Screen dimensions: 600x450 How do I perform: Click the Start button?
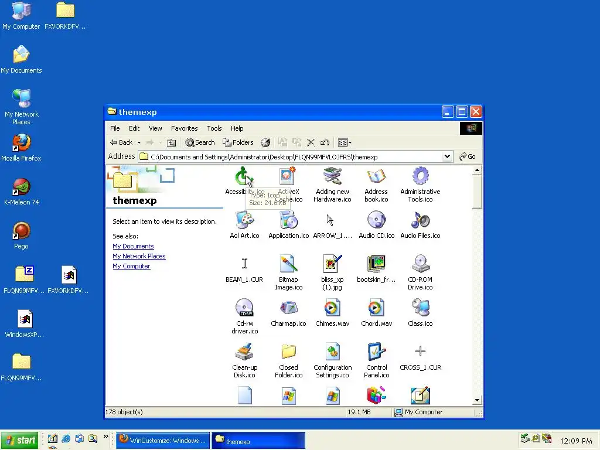point(19,441)
